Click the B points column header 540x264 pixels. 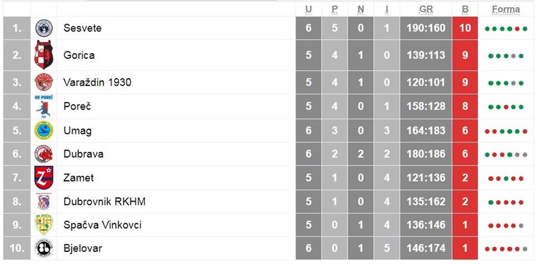click(465, 10)
